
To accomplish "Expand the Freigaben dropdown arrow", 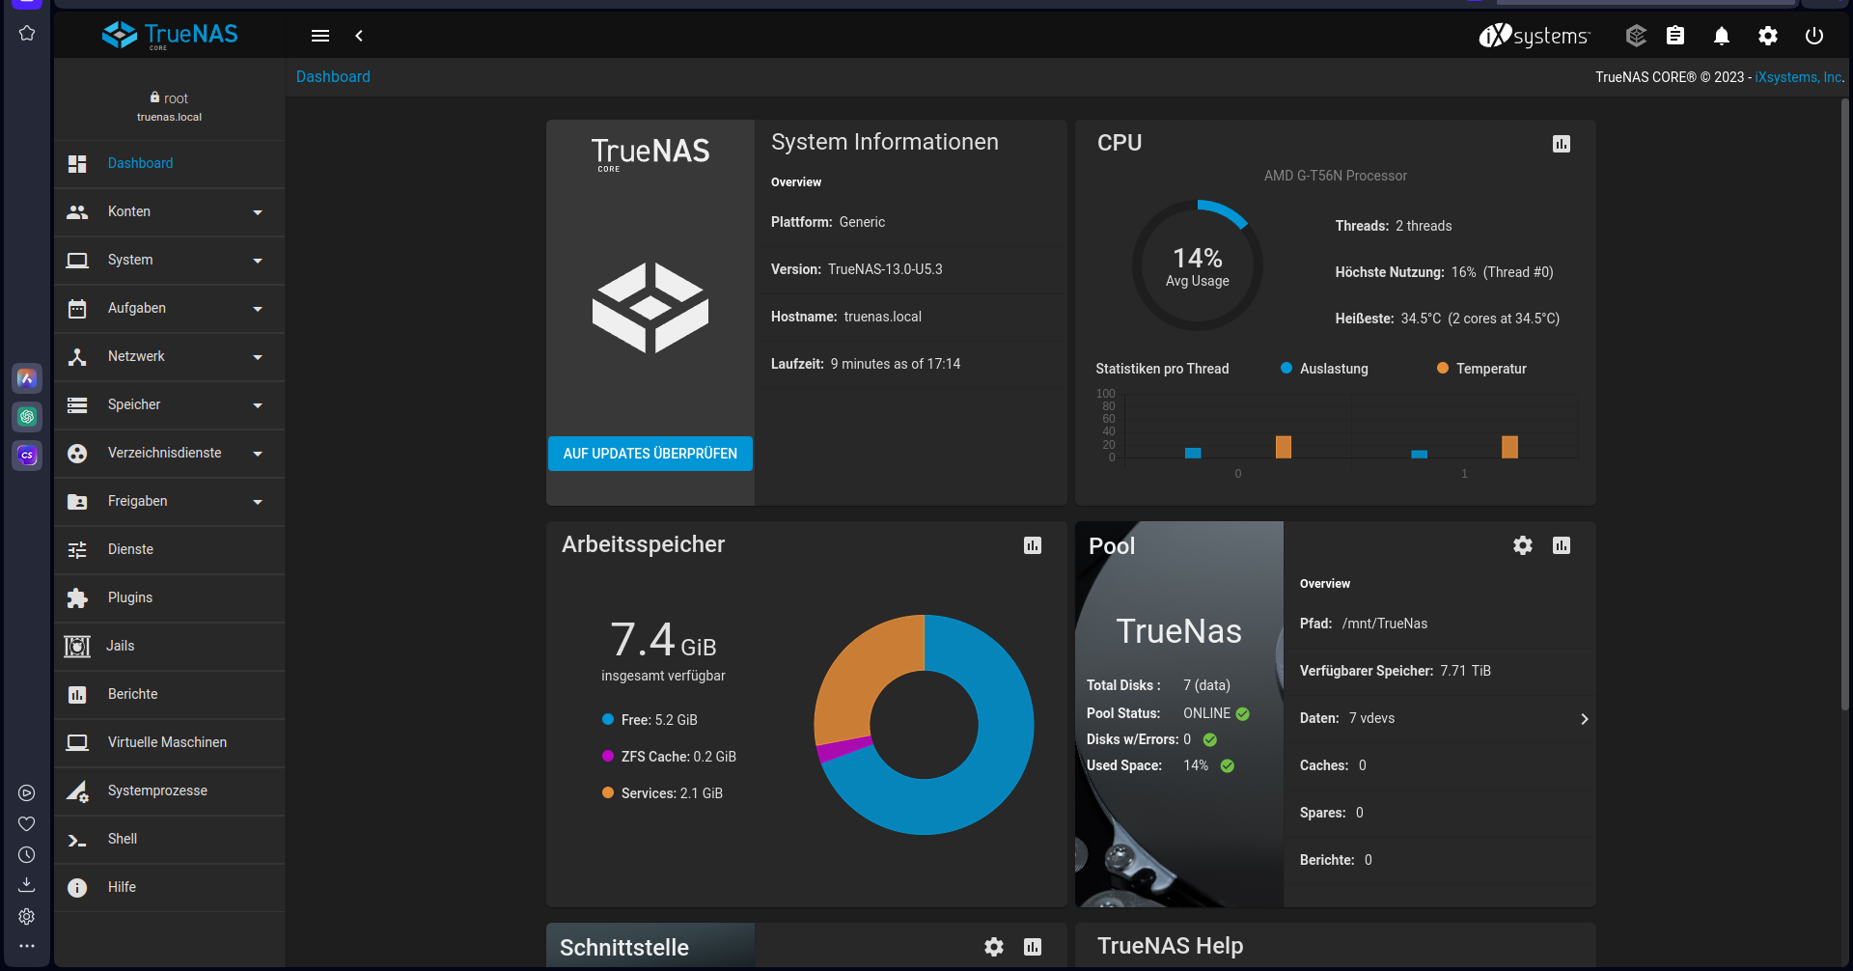I will click(258, 502).
